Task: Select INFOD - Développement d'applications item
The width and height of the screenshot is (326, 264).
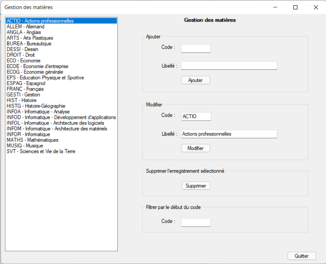Action: click(61, 118)
